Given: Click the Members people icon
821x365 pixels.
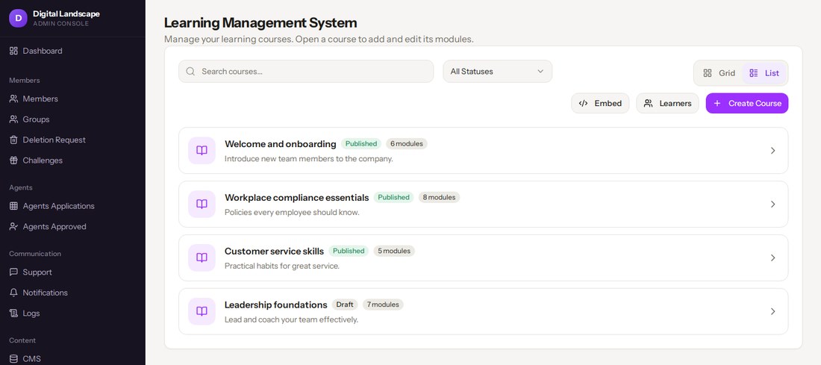Looking at the screenshot, I should pos(13,99).
